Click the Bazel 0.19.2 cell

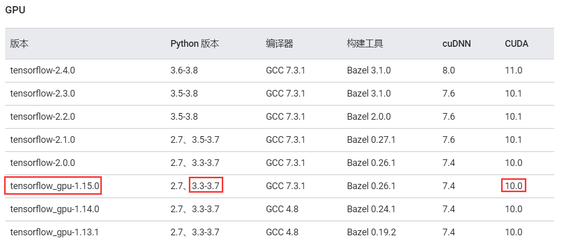[x=371, y=232]
